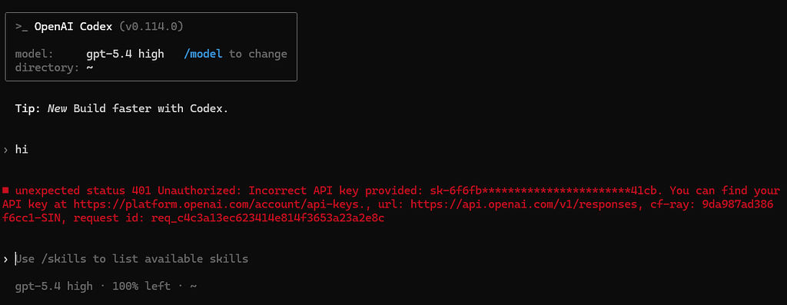
Task: Click the masked API key sk-6f6fb
Action: [x=546, y=191]
